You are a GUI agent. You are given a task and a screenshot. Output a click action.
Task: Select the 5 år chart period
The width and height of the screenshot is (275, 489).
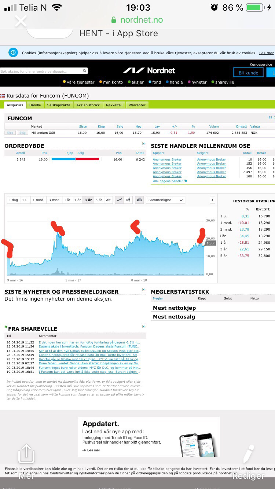point(99,200)
